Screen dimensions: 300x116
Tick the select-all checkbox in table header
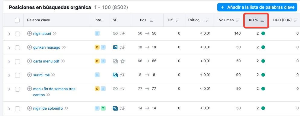[x=17, y=20]
